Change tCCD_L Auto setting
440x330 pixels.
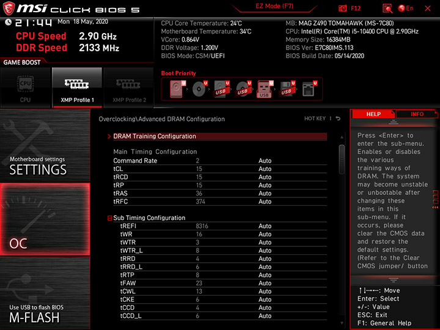click(265, 316)
